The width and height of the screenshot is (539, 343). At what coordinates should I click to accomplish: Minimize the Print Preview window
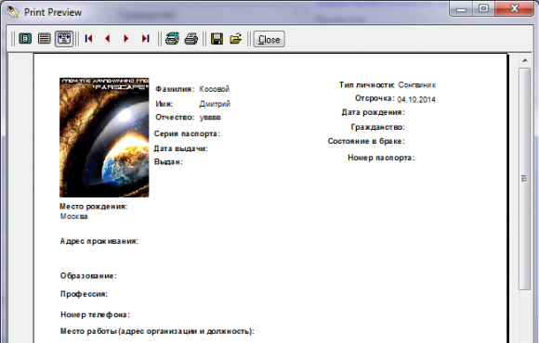(462, 8)
